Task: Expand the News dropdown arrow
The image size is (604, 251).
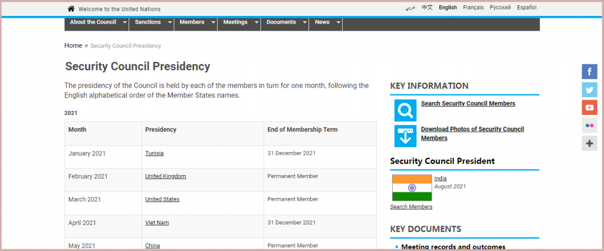Action: [338, 23]
